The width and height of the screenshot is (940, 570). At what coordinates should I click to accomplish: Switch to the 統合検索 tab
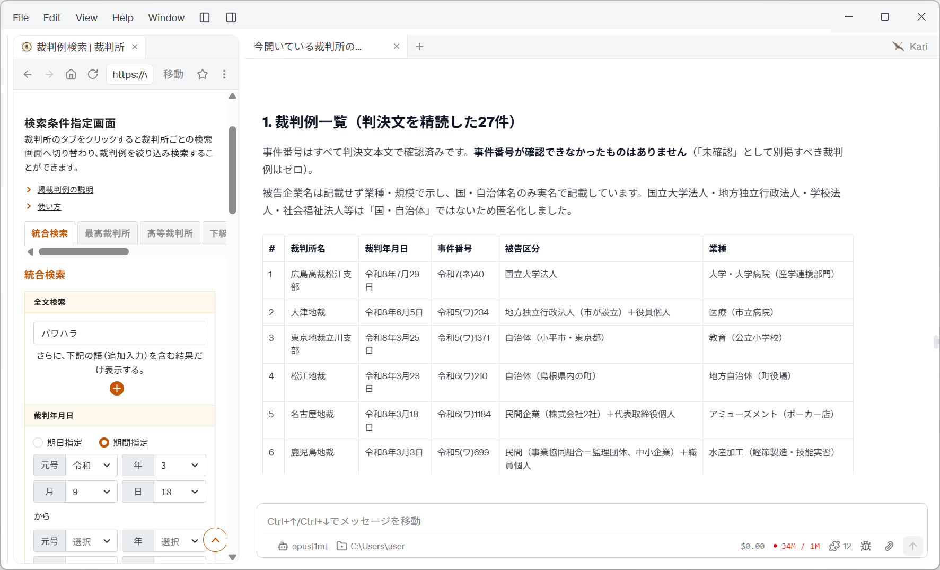click(50, 233)
